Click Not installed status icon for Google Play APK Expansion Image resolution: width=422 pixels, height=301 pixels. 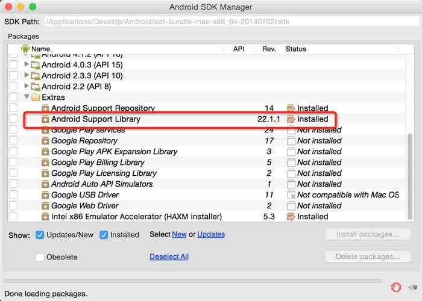tap(291, 152)
